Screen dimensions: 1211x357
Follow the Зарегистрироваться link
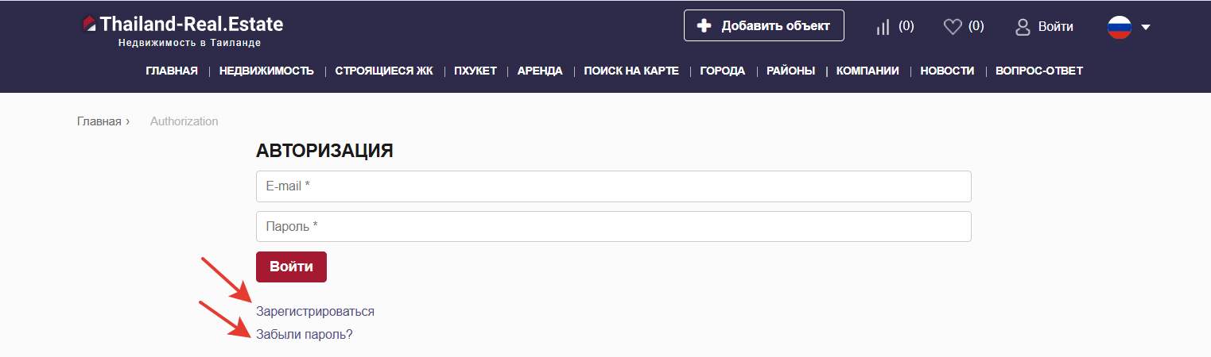pyautogui.click(x=315, y=312)
